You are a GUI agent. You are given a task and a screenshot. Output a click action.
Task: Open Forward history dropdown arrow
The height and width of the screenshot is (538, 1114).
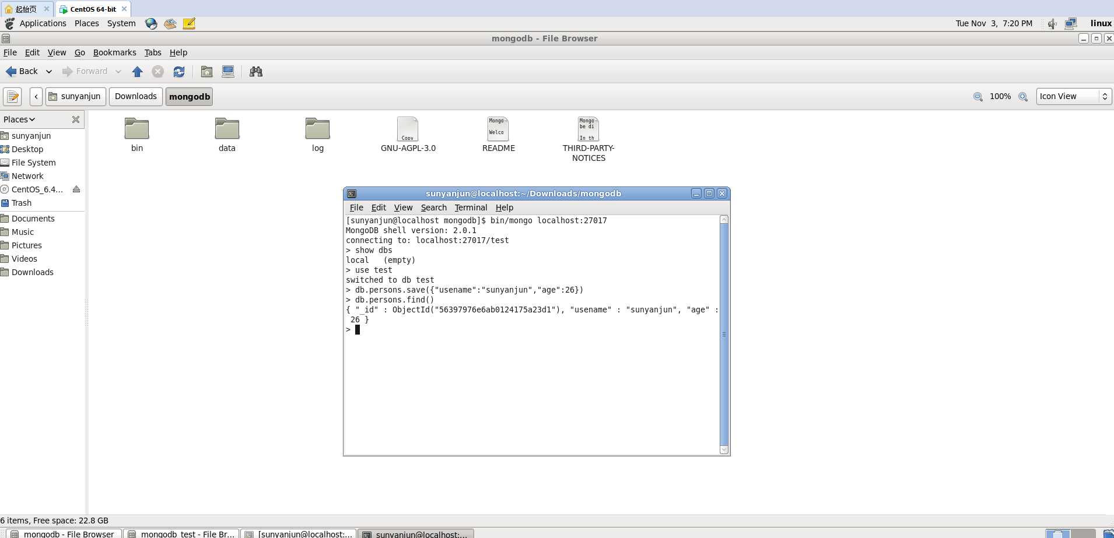[x=118, y=72]
